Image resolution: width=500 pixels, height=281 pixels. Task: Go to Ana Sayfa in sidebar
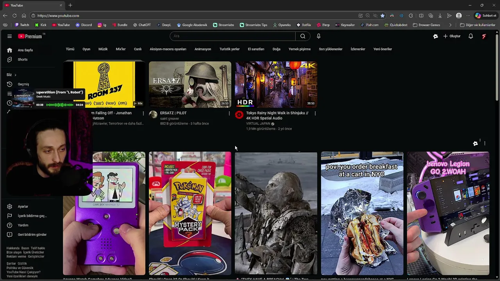click(x=25, y=50)
